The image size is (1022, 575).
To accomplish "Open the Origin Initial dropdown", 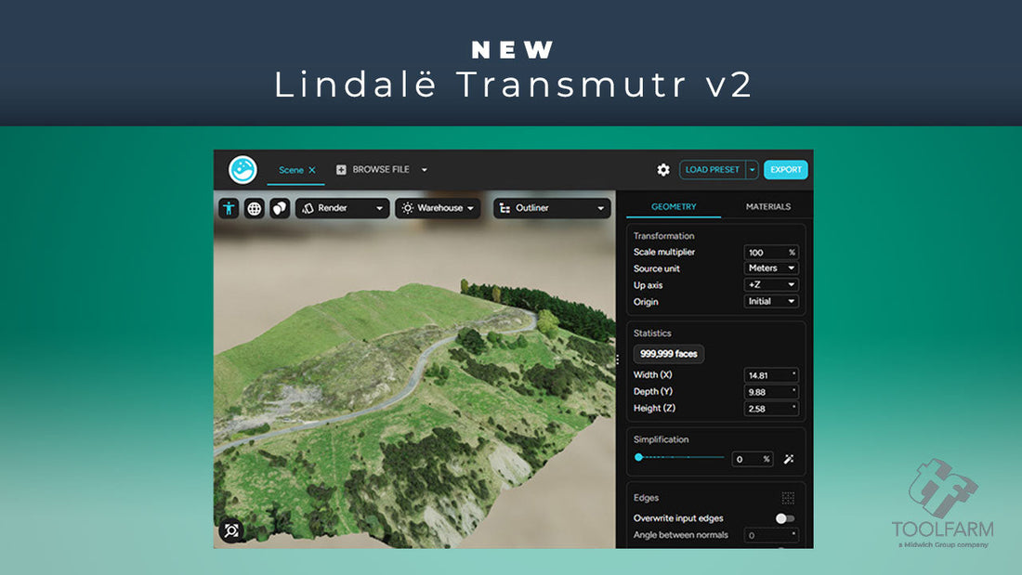I will point(771,301).
